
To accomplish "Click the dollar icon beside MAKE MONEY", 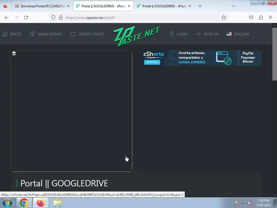I will 32,34.
